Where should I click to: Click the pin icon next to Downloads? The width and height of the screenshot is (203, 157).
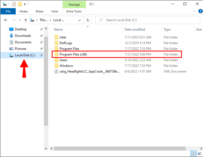tap(41, 36)
